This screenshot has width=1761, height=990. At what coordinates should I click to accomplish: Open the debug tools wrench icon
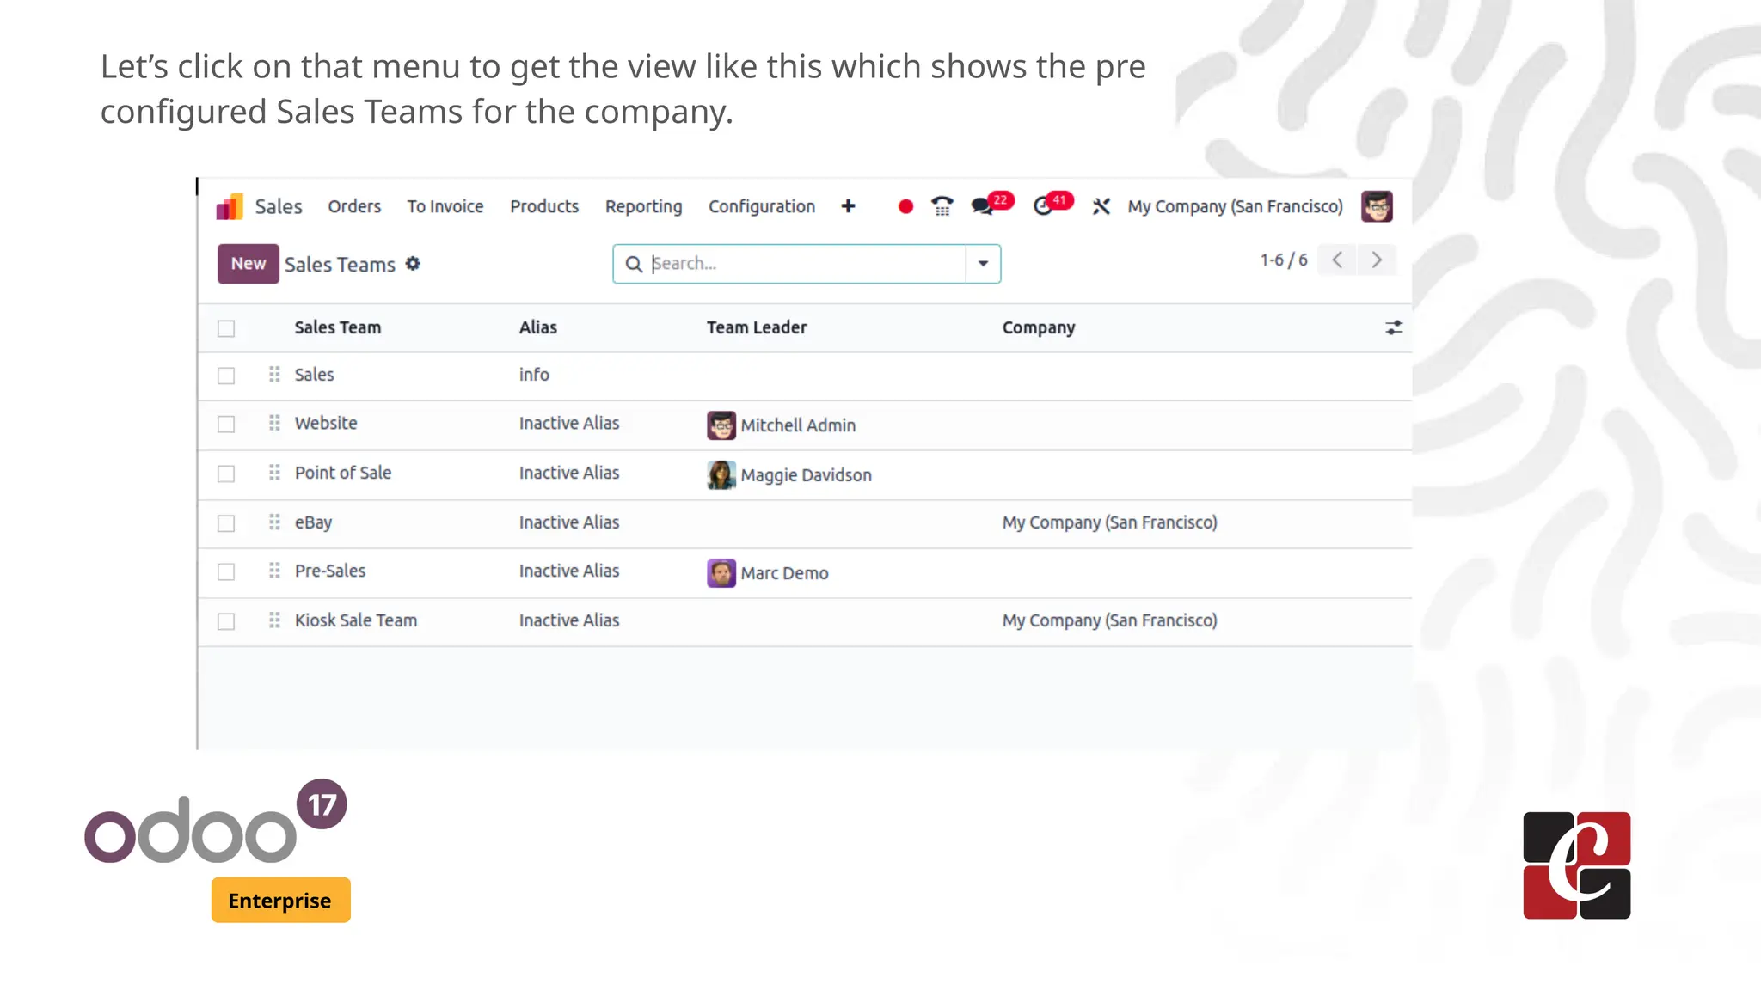[1101, 206]
